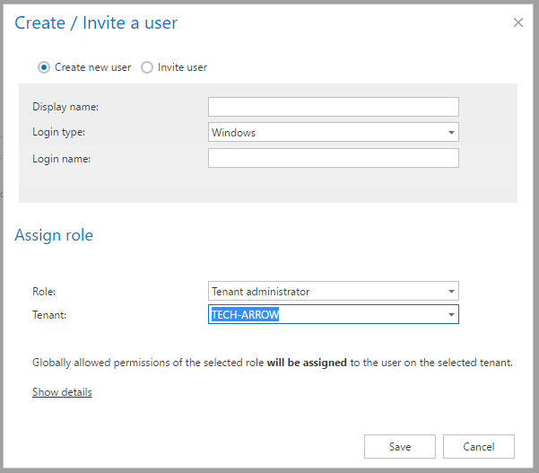The width and height of the screenshot is (539, 473).
Task: Click the Assign role section heading
Action: [54, 236]
